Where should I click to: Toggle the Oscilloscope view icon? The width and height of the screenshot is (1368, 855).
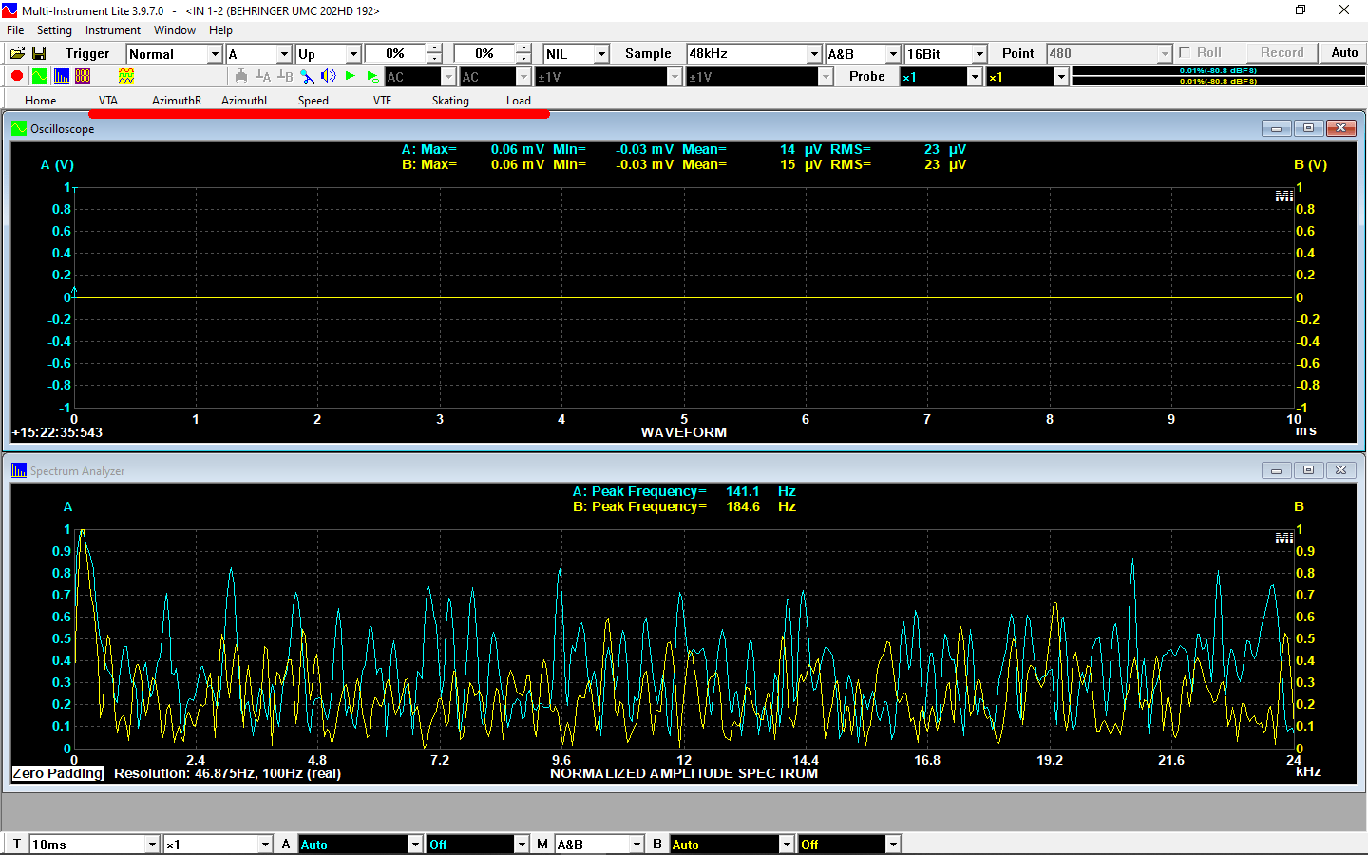click(39, 76)
